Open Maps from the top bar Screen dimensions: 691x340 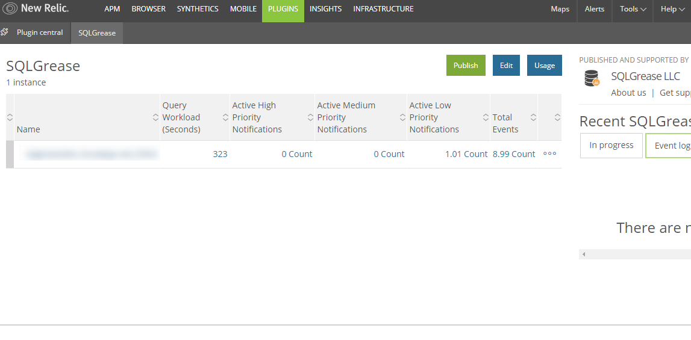point(560,9)
